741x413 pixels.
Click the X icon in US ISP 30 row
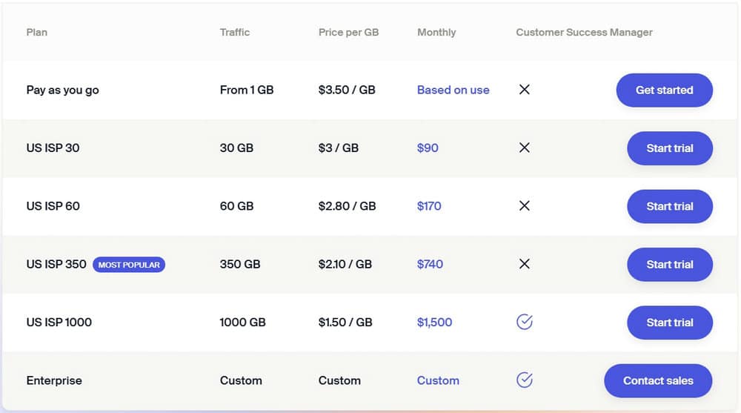pyautogui.click(x=524, y=148)
